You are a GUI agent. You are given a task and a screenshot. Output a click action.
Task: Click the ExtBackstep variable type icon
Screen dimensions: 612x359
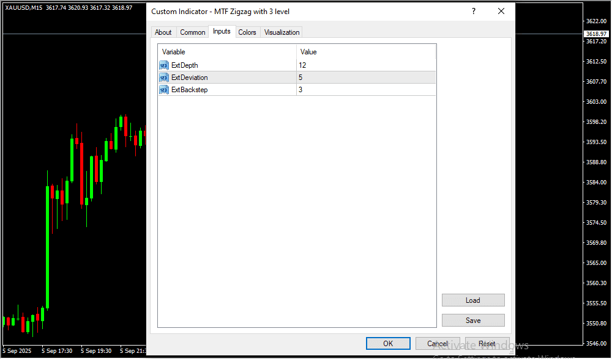(x=163, y=90)
